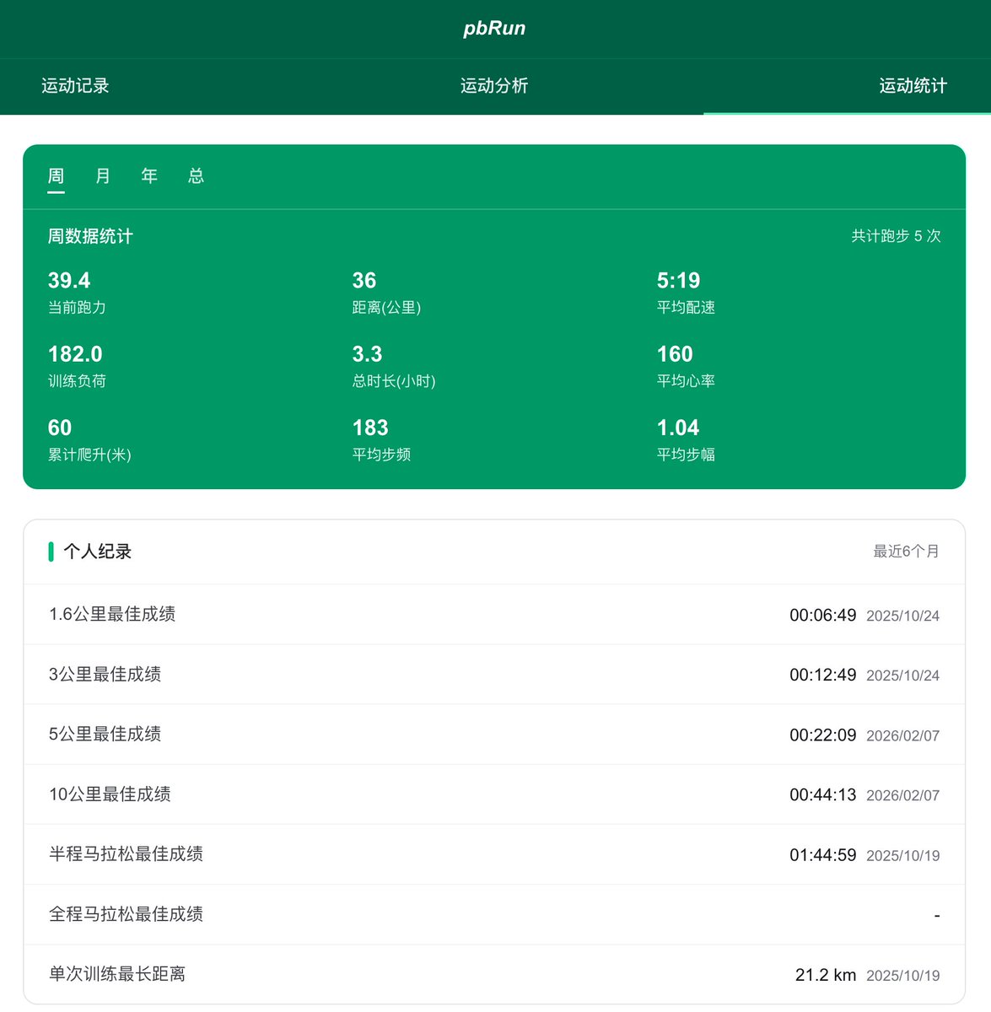Click the 1.04 平均步幅 value

click(x=678, y=428)
